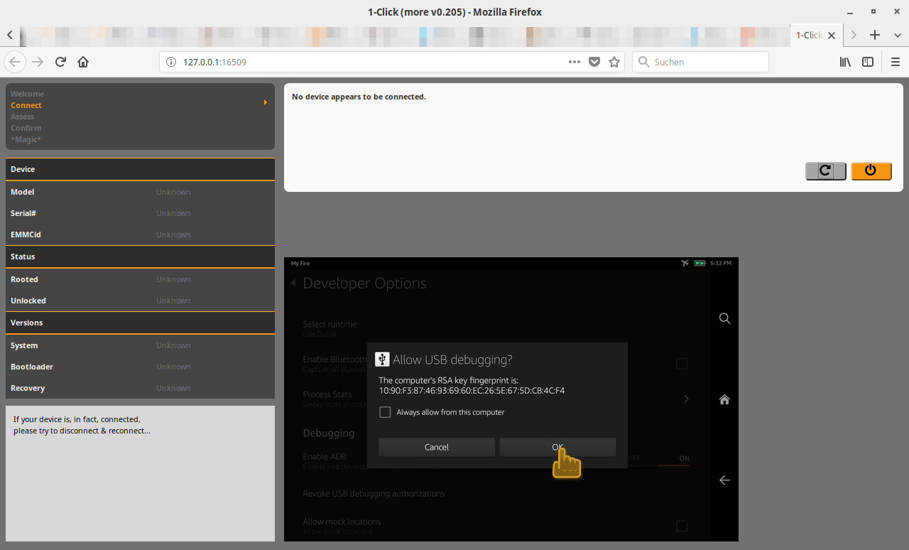909x550 pixels.
Task: Check Always allow from this computer
Action: [x=385, y=412]
